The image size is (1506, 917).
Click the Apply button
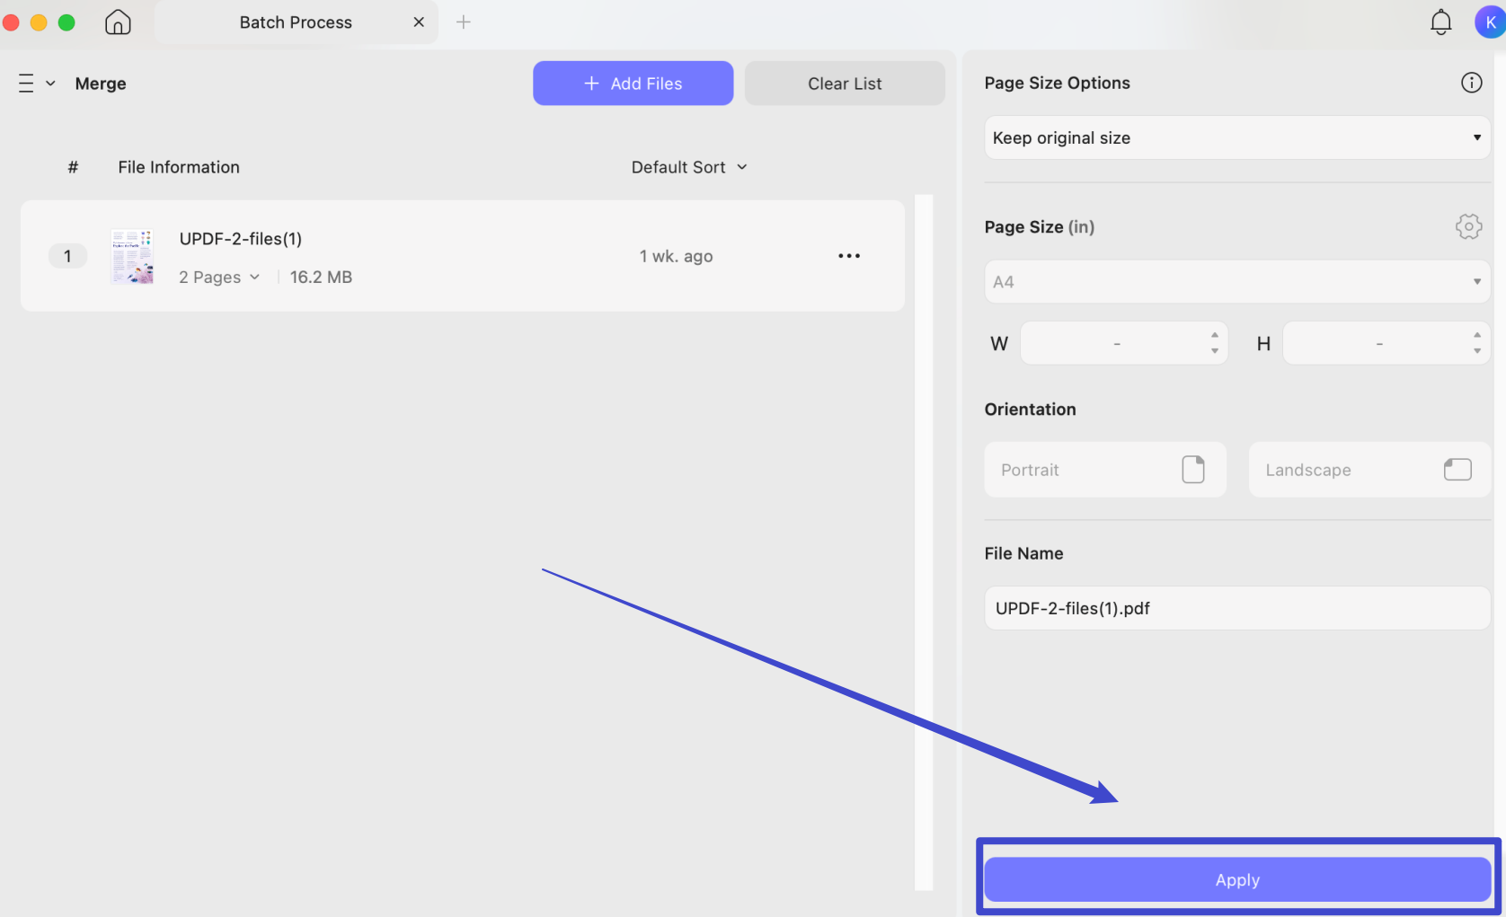1237,880
